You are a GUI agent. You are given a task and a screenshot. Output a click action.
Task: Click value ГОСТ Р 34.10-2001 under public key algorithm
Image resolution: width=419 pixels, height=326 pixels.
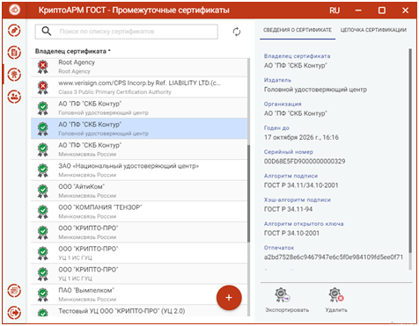click(291, 234)
